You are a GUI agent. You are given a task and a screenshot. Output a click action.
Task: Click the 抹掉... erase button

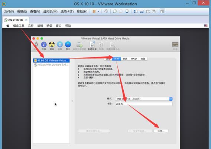(161, 131)
